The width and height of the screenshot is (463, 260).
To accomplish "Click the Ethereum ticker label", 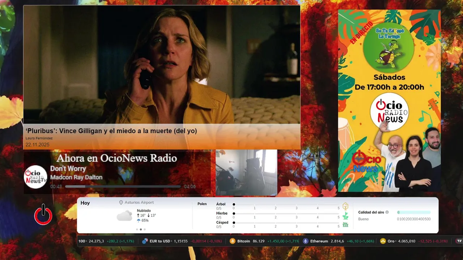I will (x=319, y=241).
